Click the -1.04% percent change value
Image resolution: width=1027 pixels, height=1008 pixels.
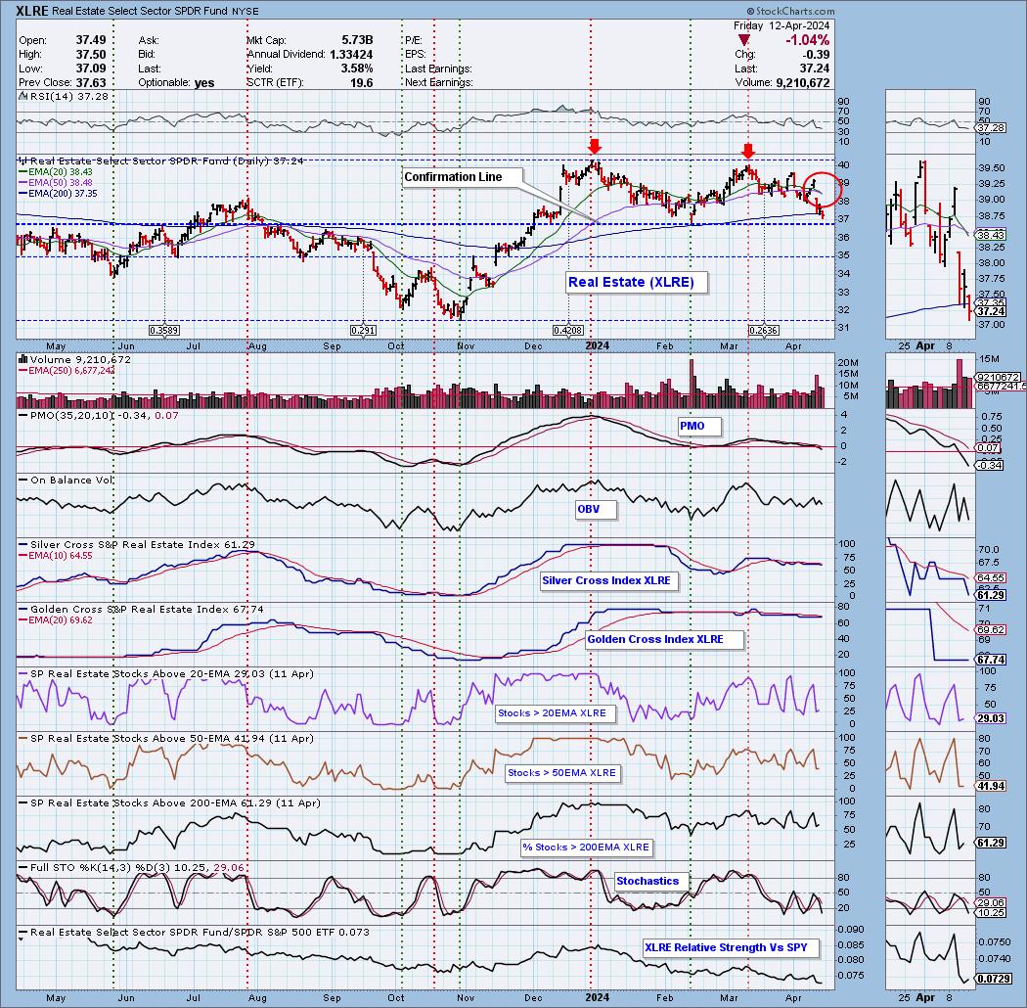tap(808, 41)
